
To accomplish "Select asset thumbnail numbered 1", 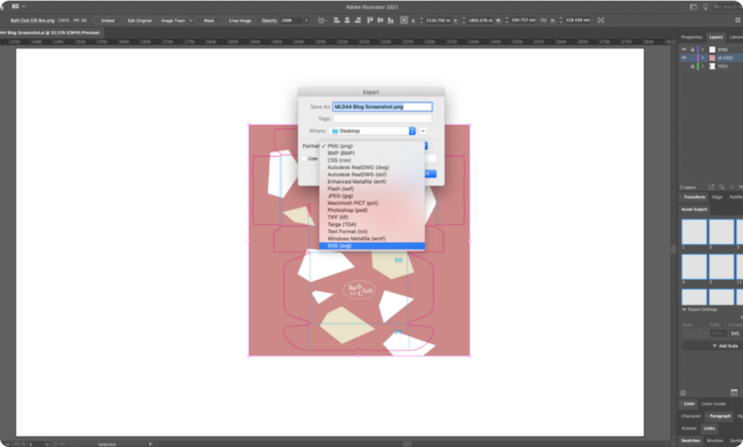I will click(x=694, y=232).
